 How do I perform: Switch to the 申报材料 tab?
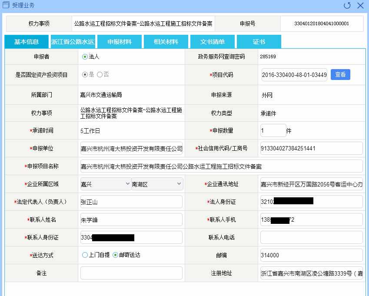120,42
